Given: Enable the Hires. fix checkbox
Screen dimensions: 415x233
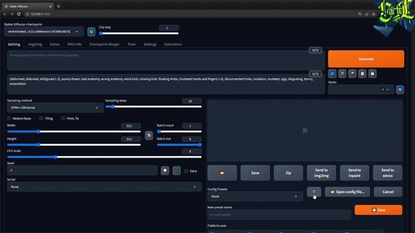Looking at the screenshot, I should tap(63, 118).
